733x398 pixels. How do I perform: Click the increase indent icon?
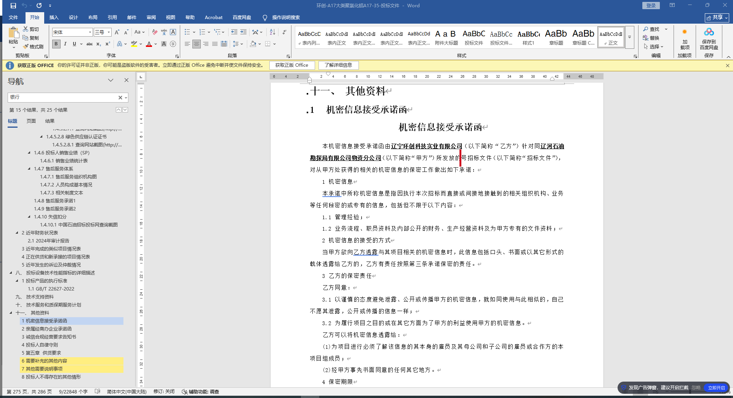[243, 32]
